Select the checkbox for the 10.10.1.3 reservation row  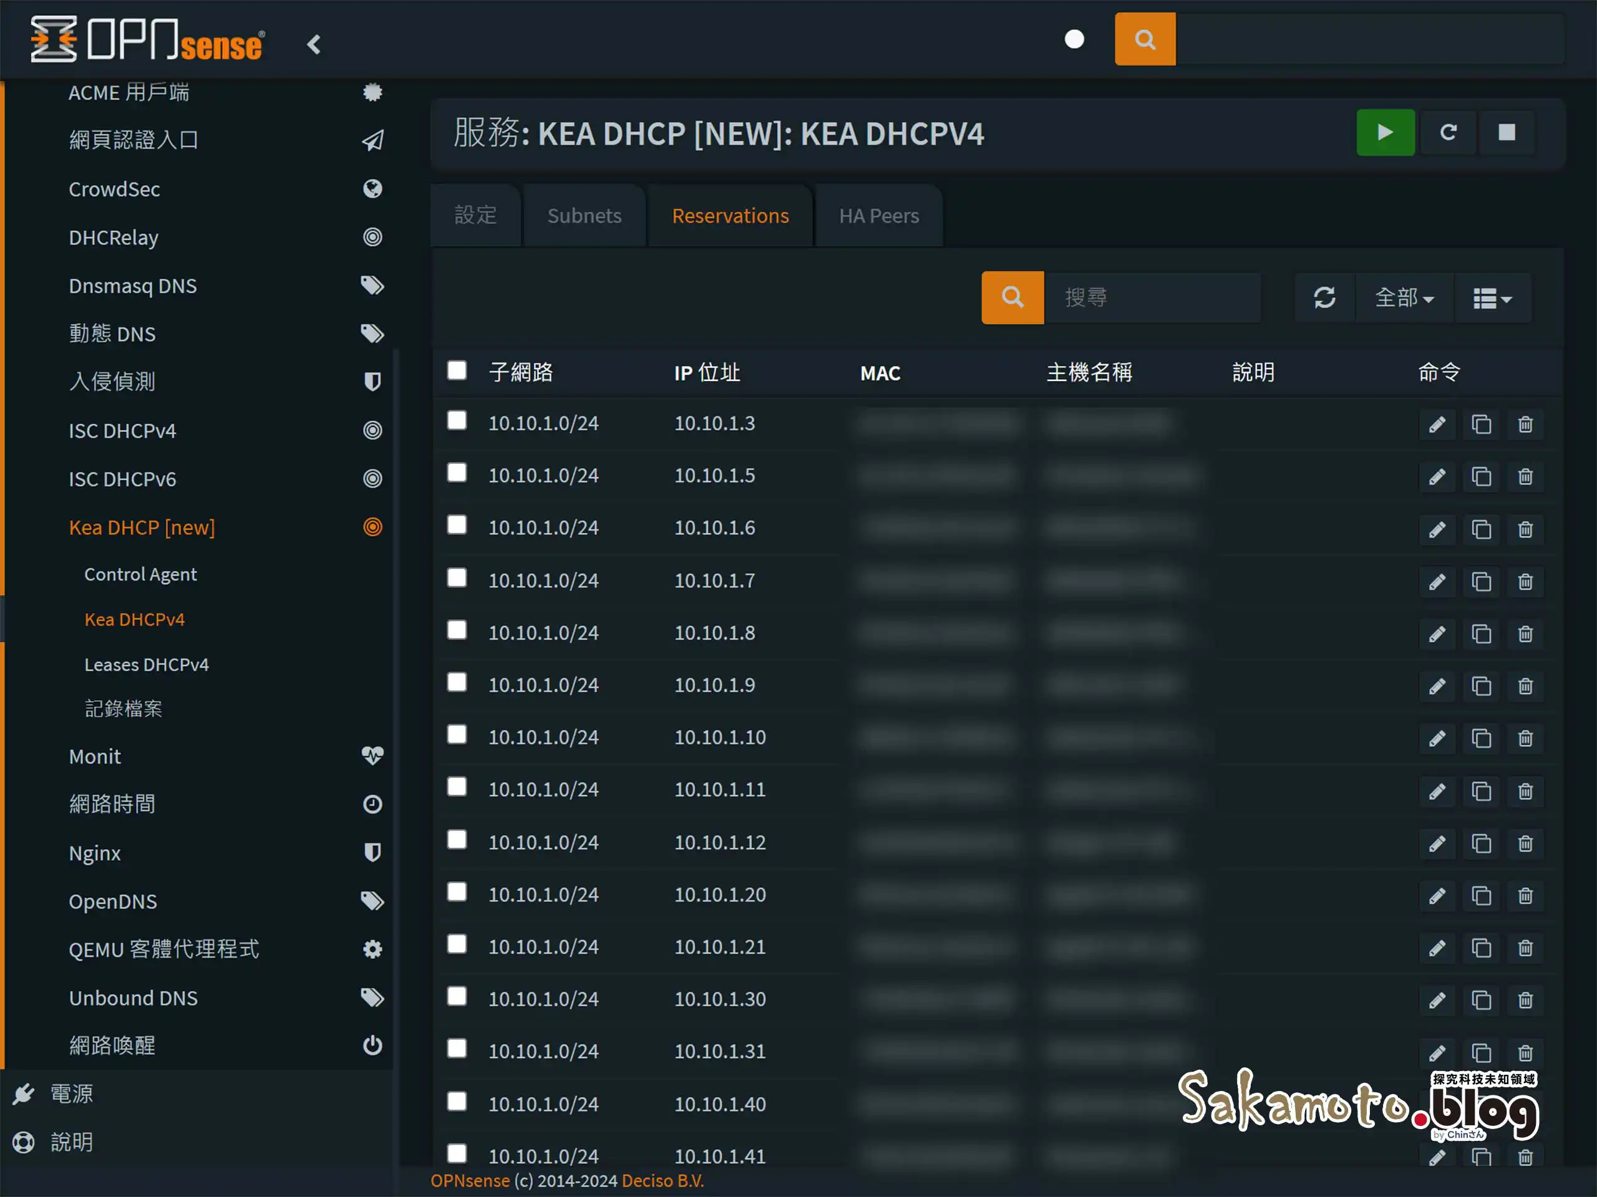click(x=456, y=420)
